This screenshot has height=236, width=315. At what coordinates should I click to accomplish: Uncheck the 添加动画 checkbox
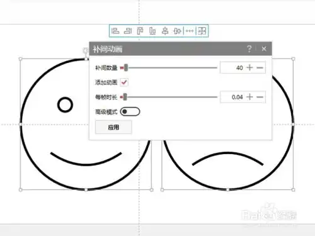124,82
